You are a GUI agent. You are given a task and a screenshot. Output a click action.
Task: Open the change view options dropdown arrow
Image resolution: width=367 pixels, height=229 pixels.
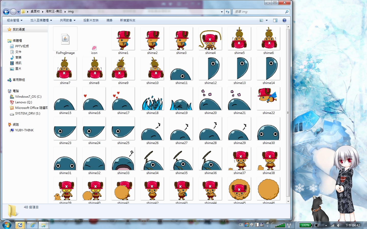click(267, 20)
